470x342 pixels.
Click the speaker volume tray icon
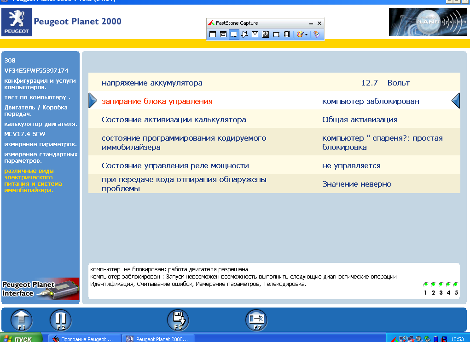coord(419,339)
